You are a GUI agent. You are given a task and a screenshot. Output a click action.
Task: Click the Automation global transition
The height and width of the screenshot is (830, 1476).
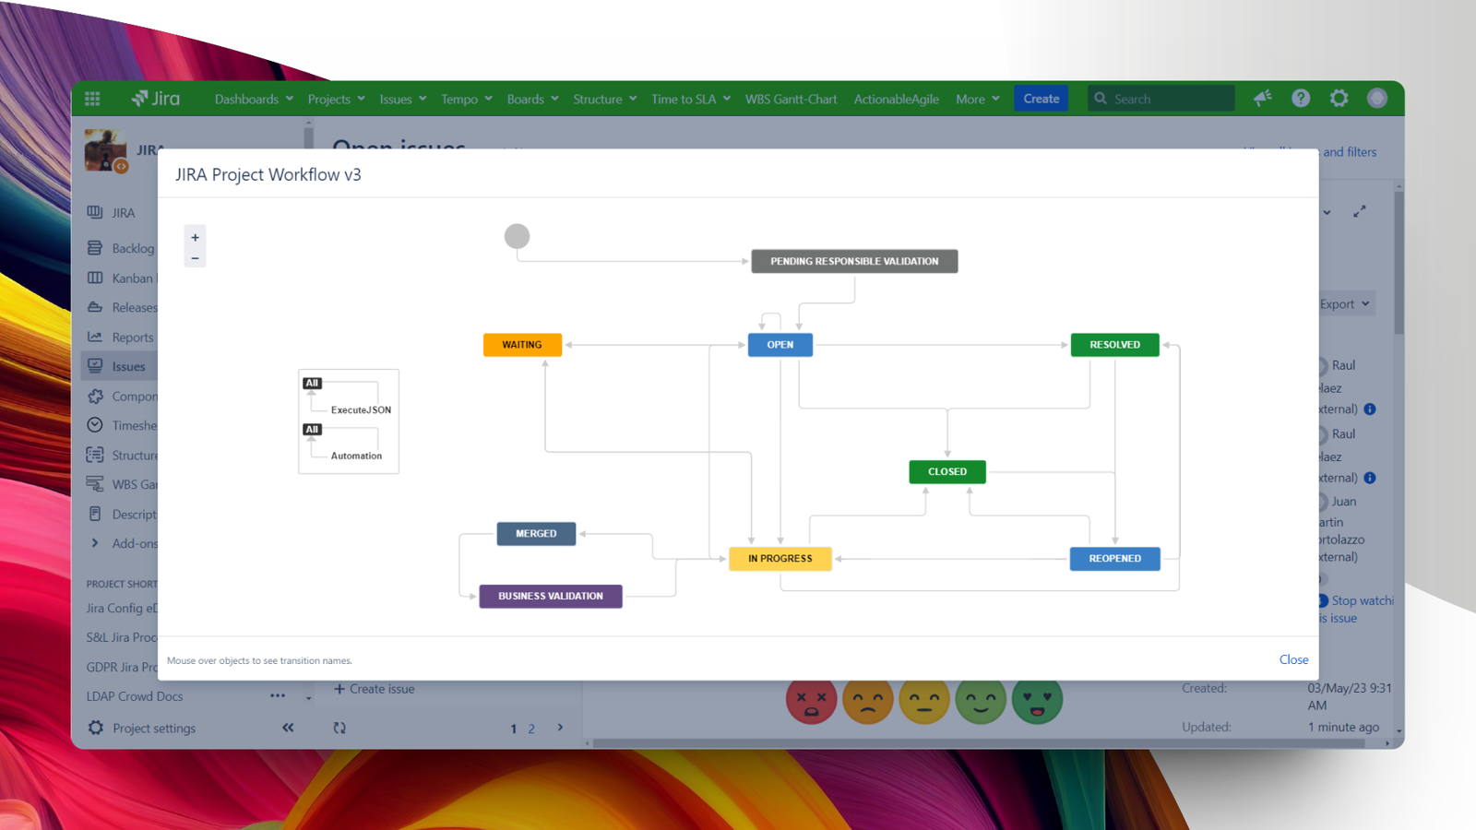coord(356,456)
